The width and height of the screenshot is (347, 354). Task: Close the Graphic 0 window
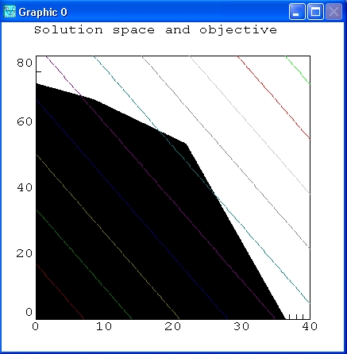click(334, 12)
